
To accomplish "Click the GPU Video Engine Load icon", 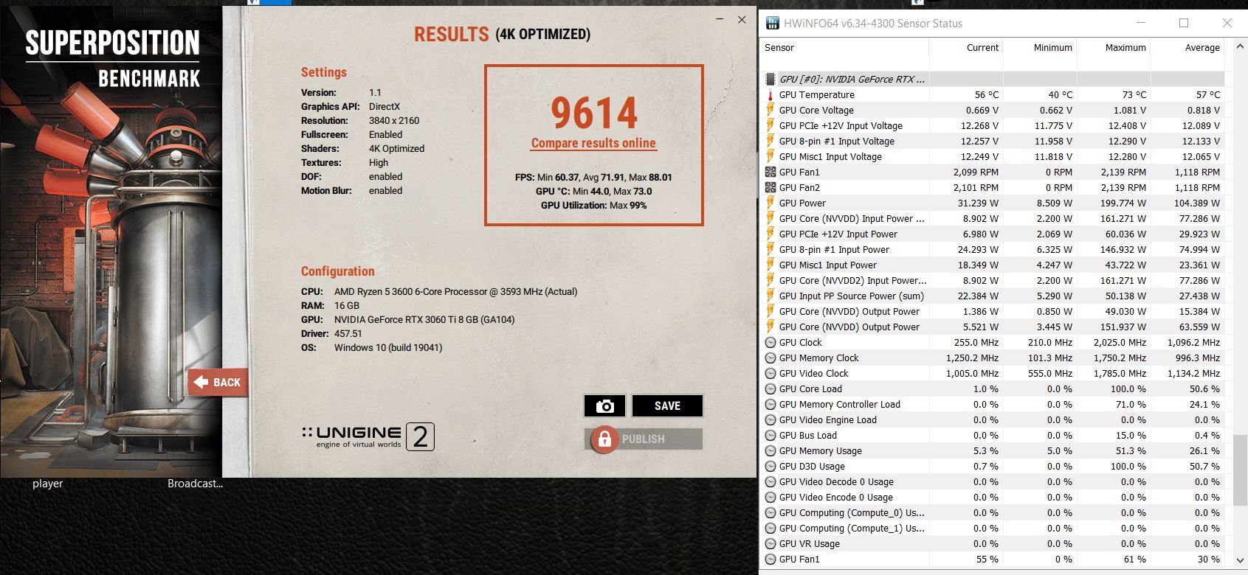I will (770, 420).
